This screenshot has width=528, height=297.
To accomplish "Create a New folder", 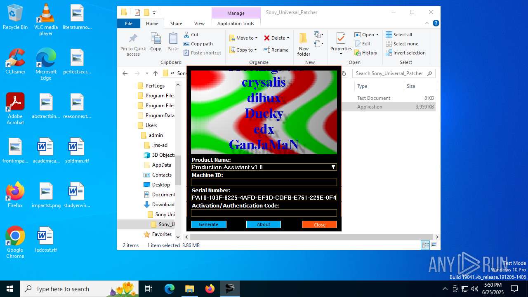I will (x=304, y=45).
